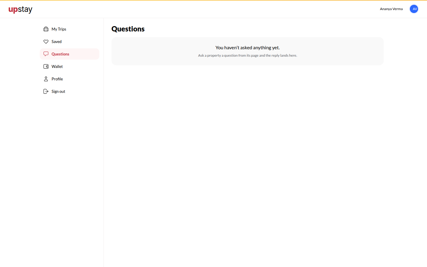The height and width of the screenshot is (267, 427).
Task: Click the Questions page heading
Action: tap(128, 29)
